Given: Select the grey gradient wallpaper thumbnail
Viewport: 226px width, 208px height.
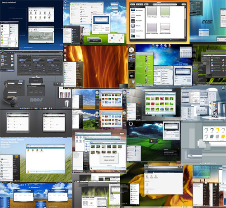Looking at the screenshot, I should (x=152, y=11).
